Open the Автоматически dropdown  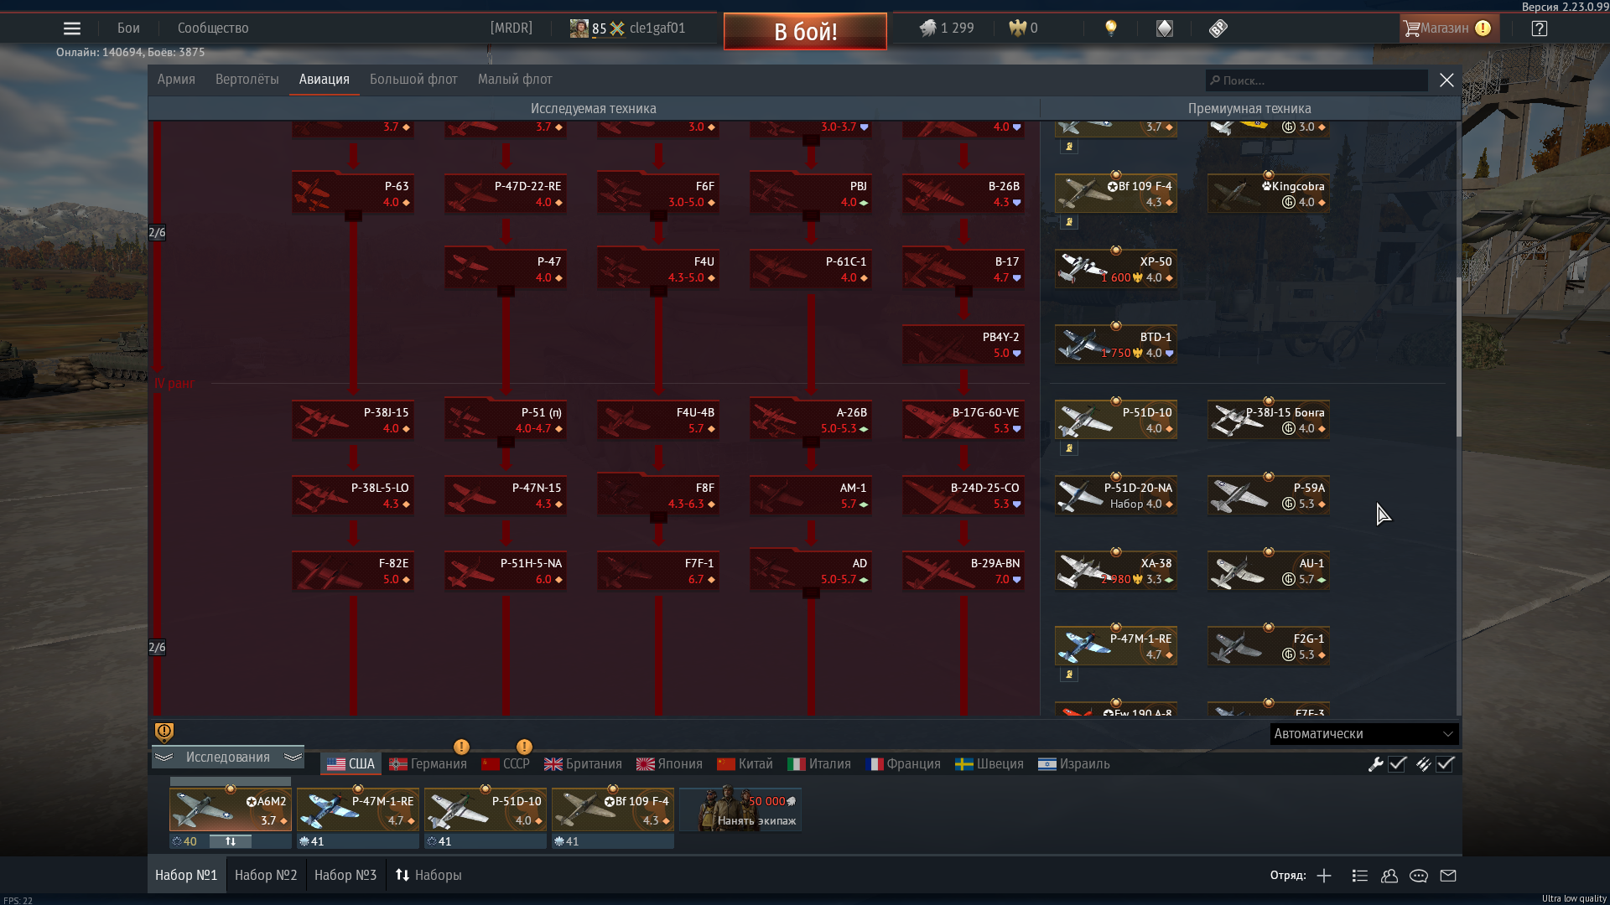(1363, 734)
